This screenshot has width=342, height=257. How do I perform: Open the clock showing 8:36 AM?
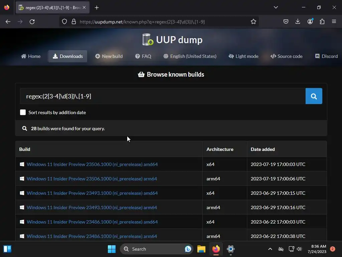[x=317, y=249]
